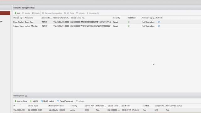Click Net Status icon for Door Cam
The image size is (201, 113).
pos(128,22)
